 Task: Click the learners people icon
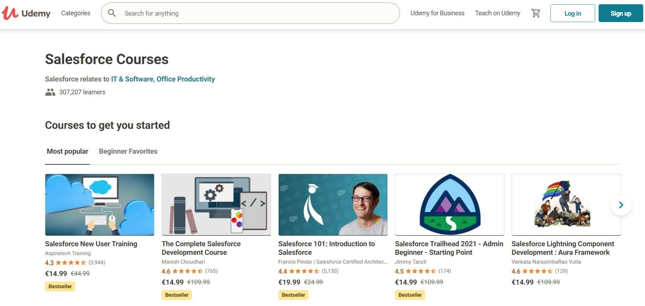50,92
